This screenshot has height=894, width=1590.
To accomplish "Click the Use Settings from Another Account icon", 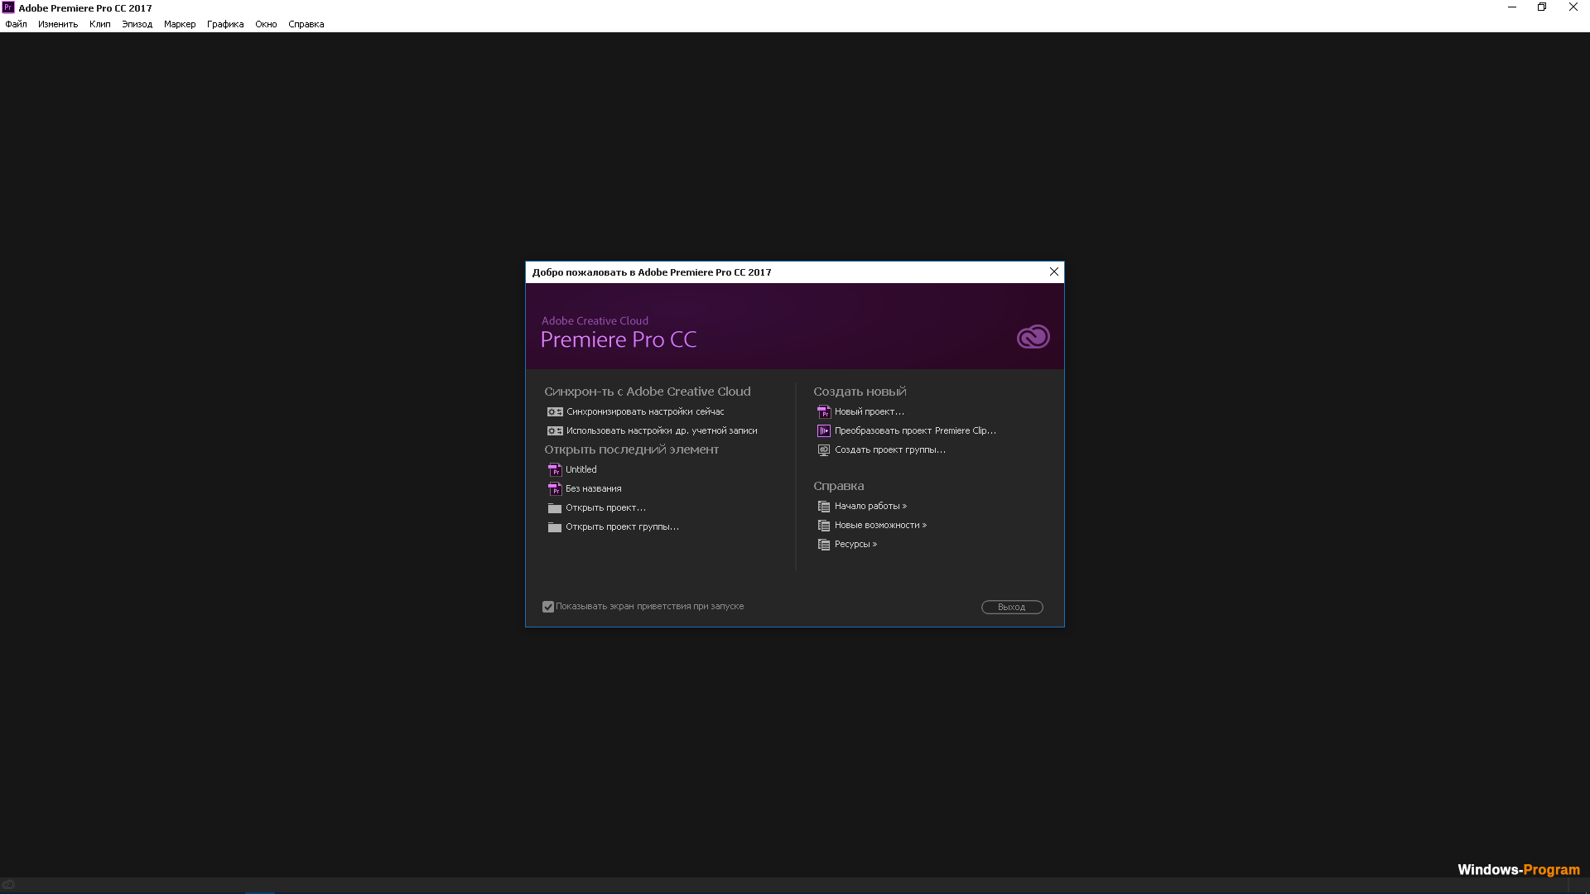I will [554, 430].
